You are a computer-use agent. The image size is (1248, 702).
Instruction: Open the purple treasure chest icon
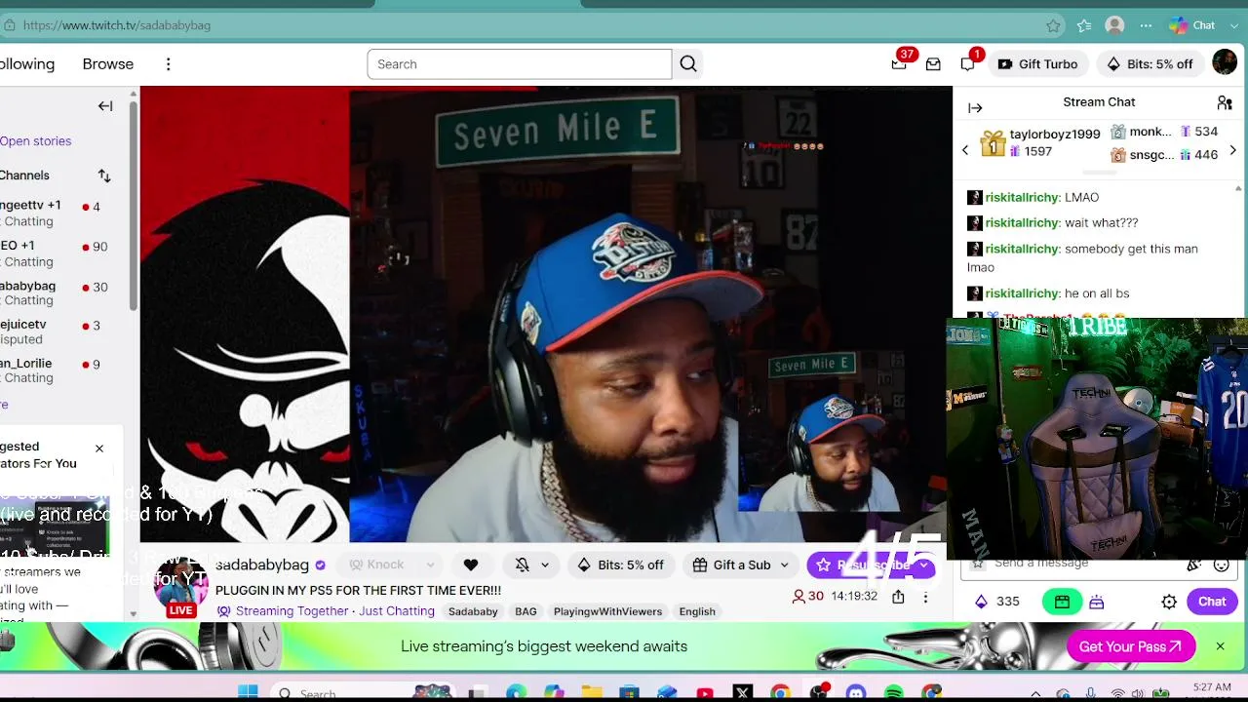click(x=1097, y=602)
